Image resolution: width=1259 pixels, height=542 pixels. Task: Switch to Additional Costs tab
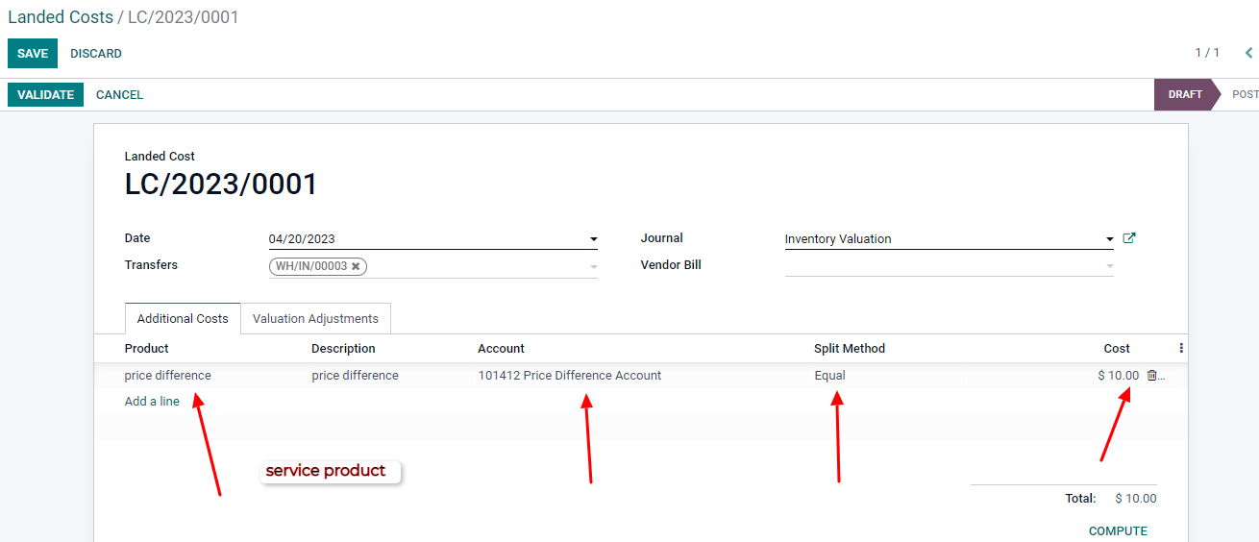[183, 318]
